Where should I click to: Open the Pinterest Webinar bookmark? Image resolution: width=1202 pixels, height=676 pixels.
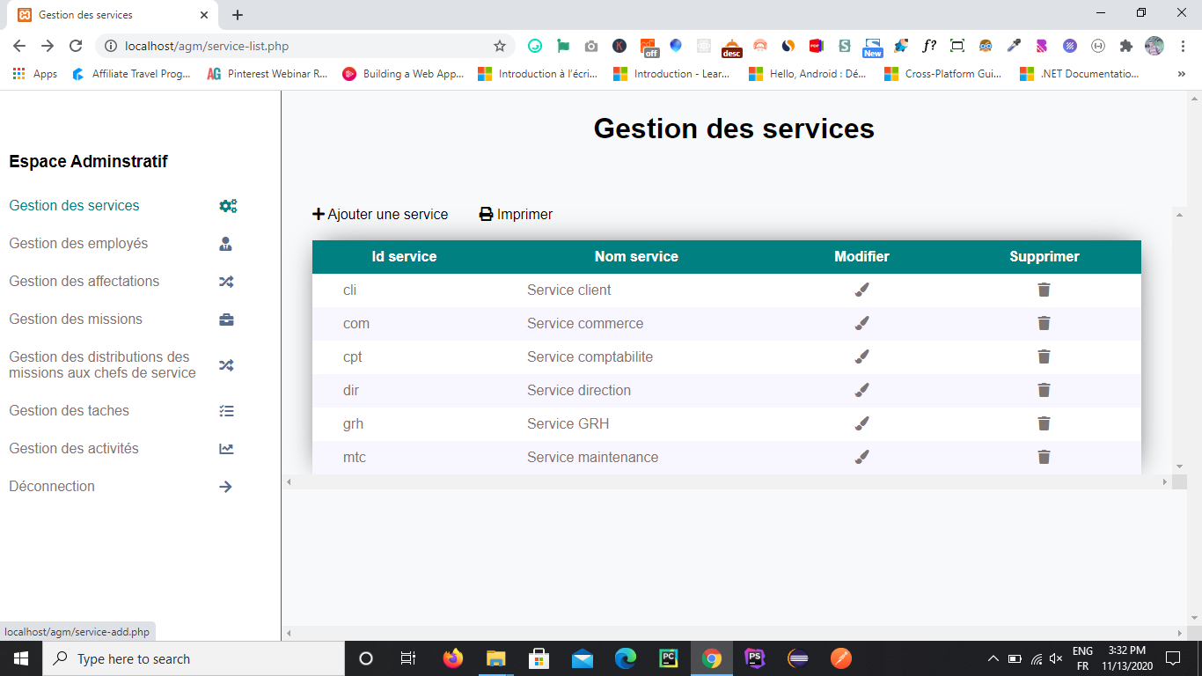click(x=268, y=74)
